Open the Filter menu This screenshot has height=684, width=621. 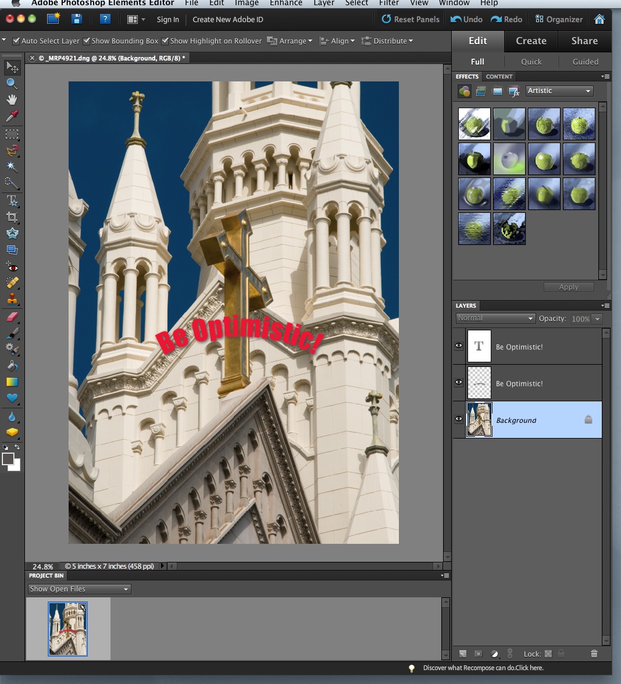[389, 3]
